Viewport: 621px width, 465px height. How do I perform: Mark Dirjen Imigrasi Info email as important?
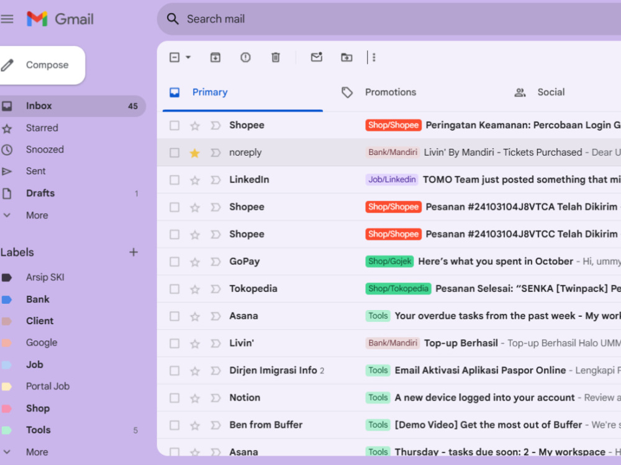(x=215, y=371)
